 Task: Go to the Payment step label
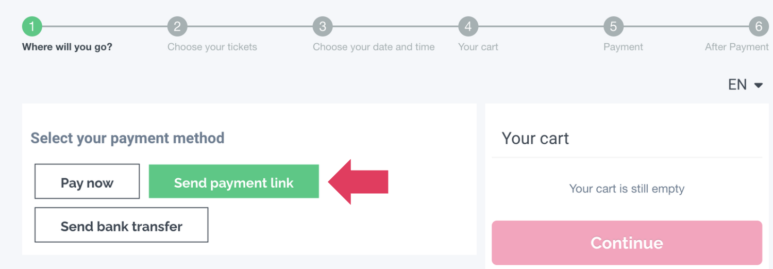pyautogui.click(x=623, y=47)
